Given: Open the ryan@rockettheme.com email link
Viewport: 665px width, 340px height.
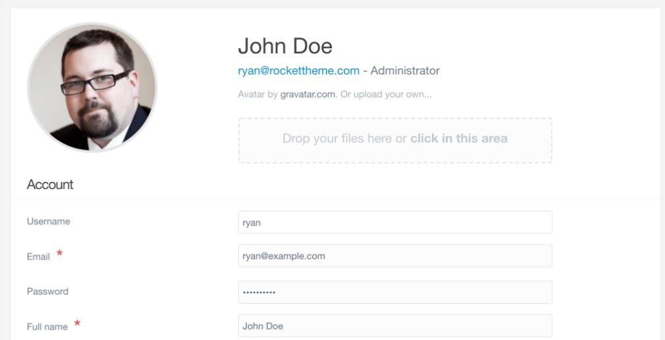Looking at the screenshot, I should pyautogui.click(x=298, y=71).
